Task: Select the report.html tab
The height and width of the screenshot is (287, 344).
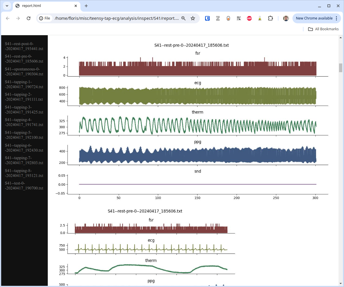Action: pos(47,6)
